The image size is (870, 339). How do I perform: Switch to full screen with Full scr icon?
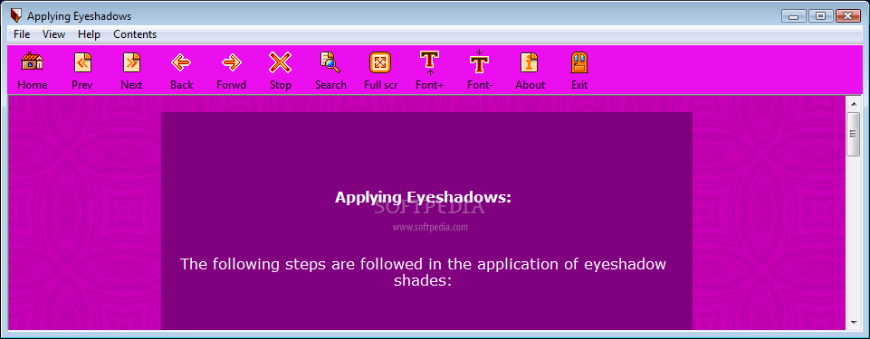coord(380,62)
